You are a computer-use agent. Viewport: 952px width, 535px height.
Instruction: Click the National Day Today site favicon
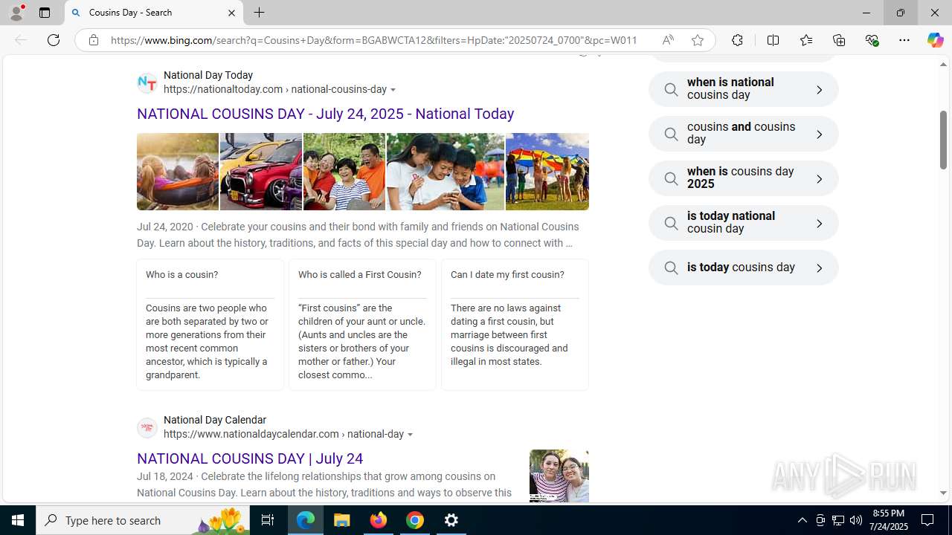[x=147, y=82]
